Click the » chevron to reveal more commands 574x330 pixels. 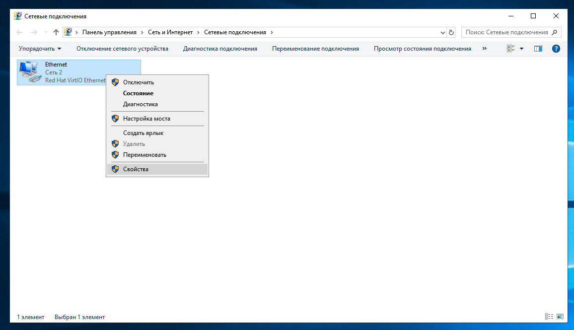(484, 48)
